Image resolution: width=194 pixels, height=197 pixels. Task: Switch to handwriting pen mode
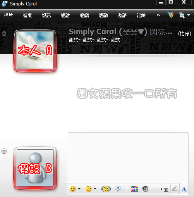point(175,189)
